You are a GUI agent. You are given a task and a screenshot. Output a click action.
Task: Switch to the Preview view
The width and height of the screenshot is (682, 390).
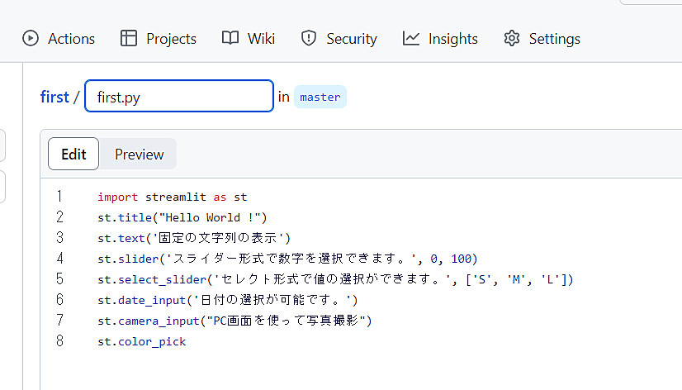[x=140, y=154]
